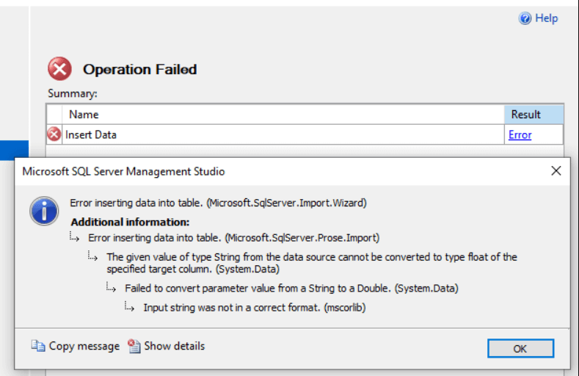Click the Show details document icon
This screenshot has width=579, height=376.
(x=134, y=346)
